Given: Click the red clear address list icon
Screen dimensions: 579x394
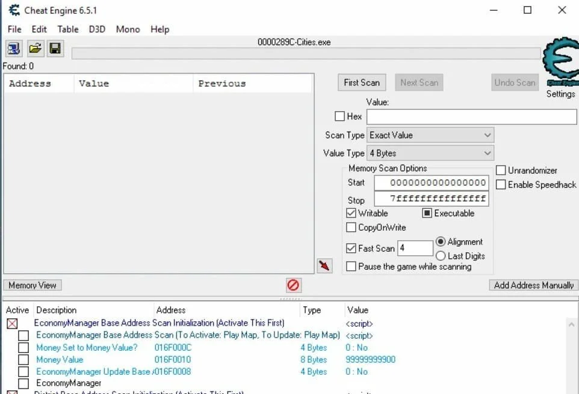Looking at the screenshot, I should point(294,285).
